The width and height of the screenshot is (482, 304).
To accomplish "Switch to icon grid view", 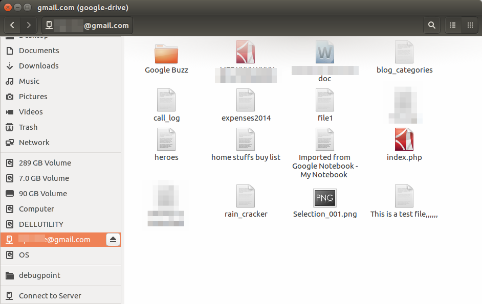I will pos(470,25).
